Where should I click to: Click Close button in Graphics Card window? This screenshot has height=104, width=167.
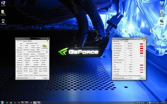click(x=45, y=78)
